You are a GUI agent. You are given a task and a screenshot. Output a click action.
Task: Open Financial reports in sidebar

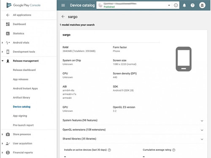click(x=23, y=153)
